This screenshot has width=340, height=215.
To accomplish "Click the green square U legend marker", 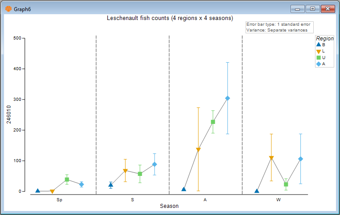I will [318, 57].
